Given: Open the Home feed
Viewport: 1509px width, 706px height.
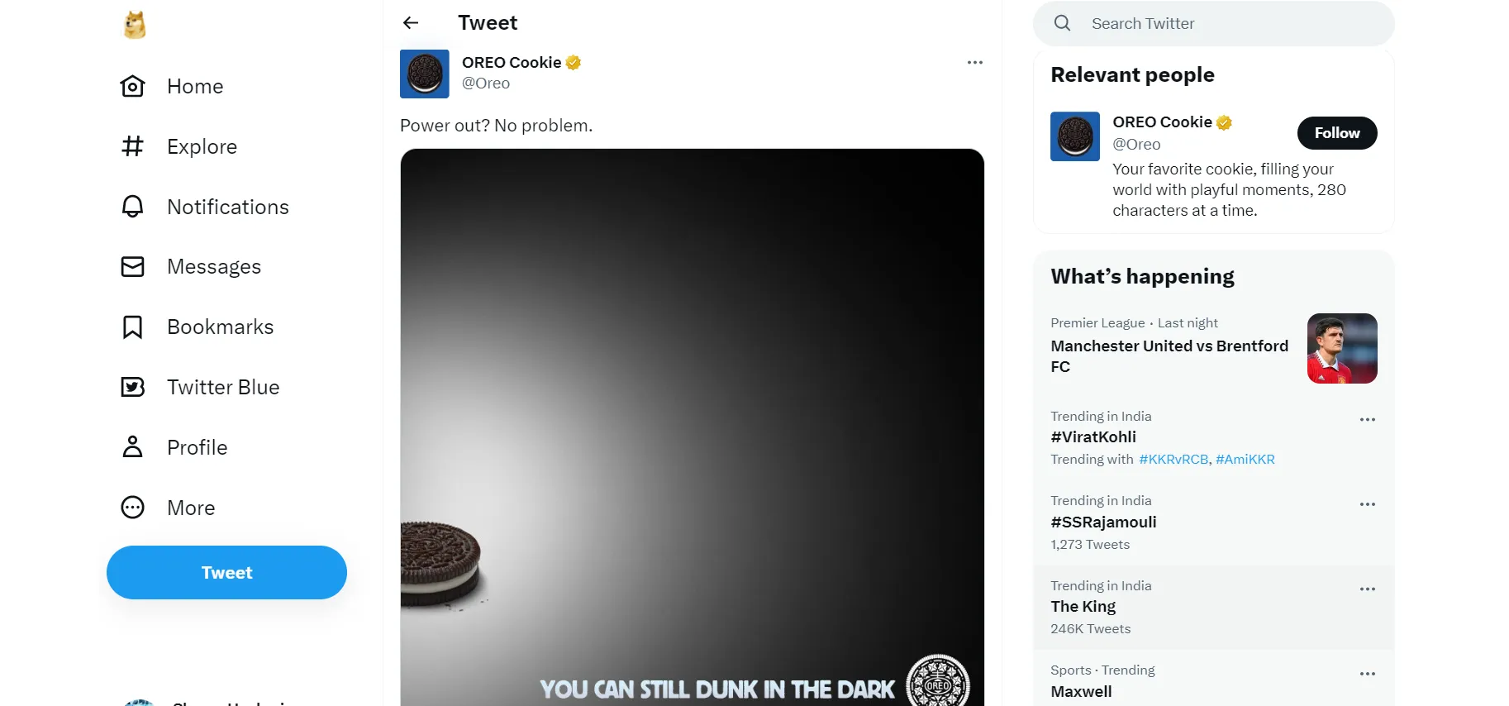Looking at the screenshot, I should tap(195, 86).
